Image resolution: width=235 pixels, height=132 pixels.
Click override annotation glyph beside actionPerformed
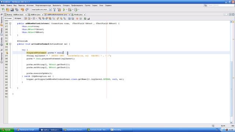7,44
